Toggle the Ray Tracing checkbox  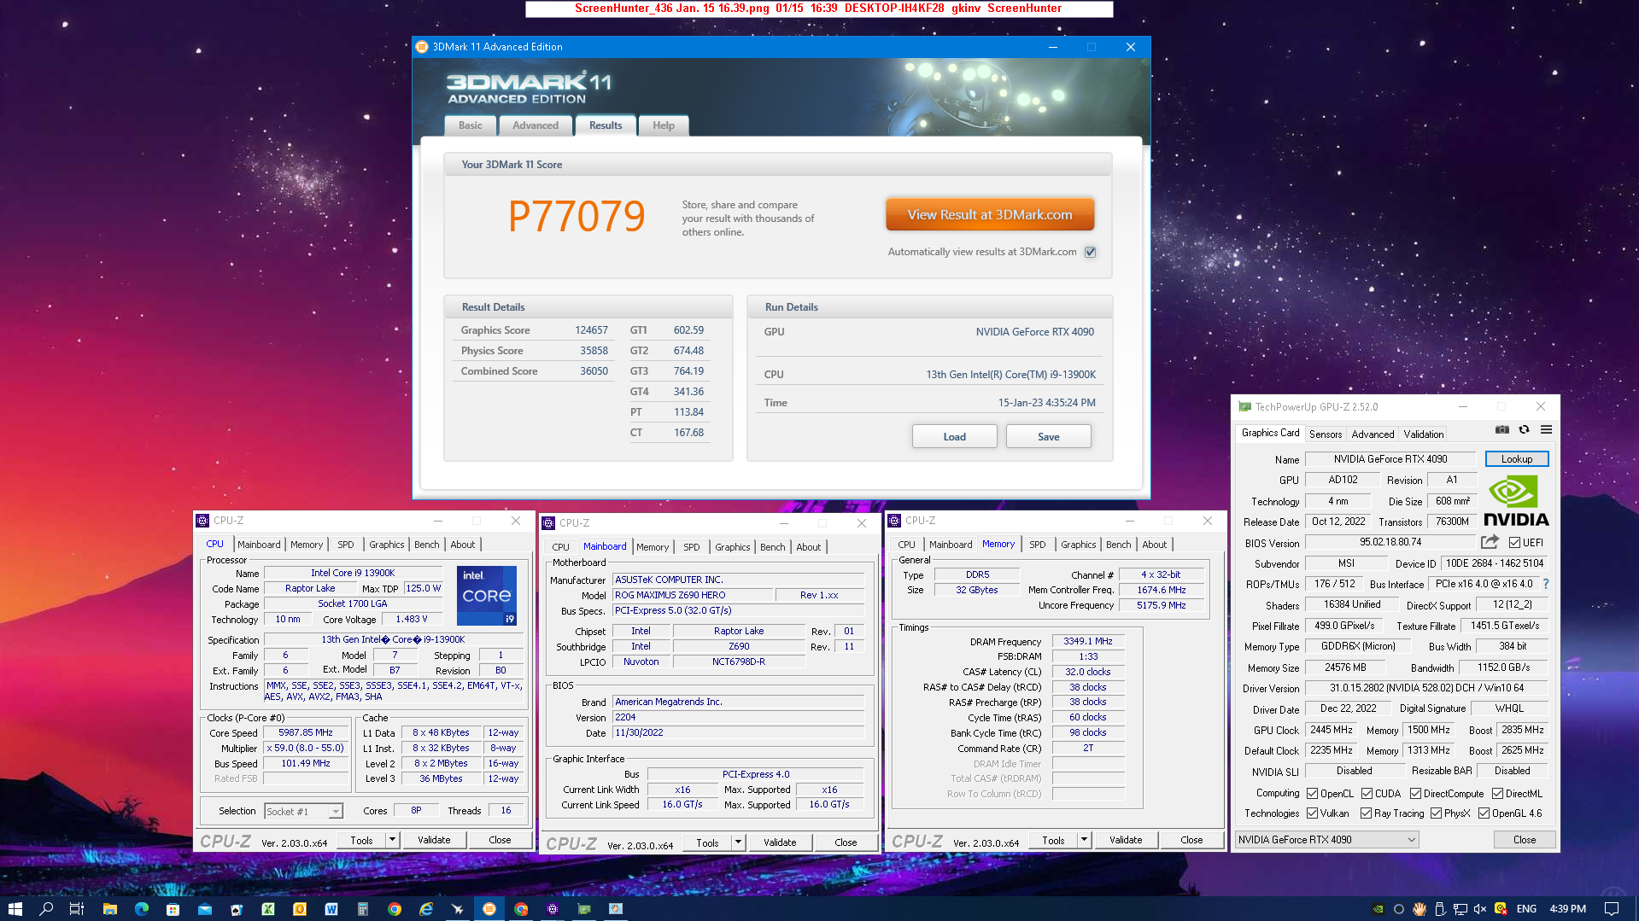pos(1366,813)
